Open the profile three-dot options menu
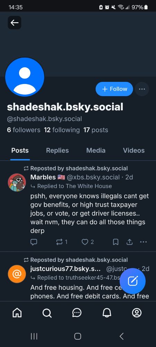 (x=142, y=89)
